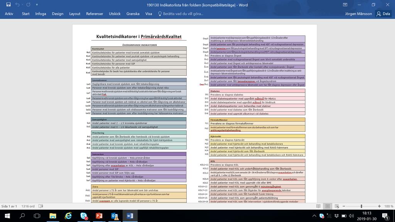This screenshot has width=395, height=222.
Task: Open Task View on the taskbar
Action: pos(37,216)
